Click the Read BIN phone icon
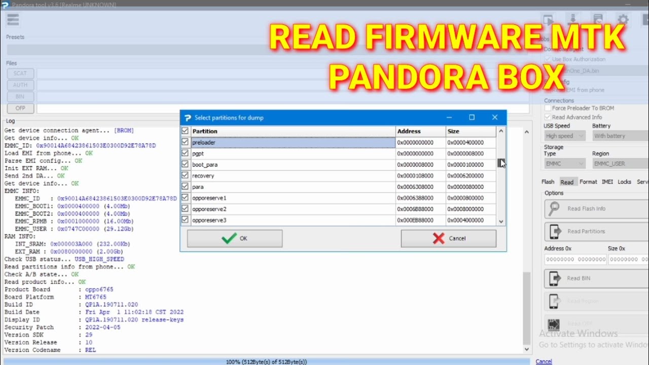This screenshot has height=365, width=649. tap(555, 278)
